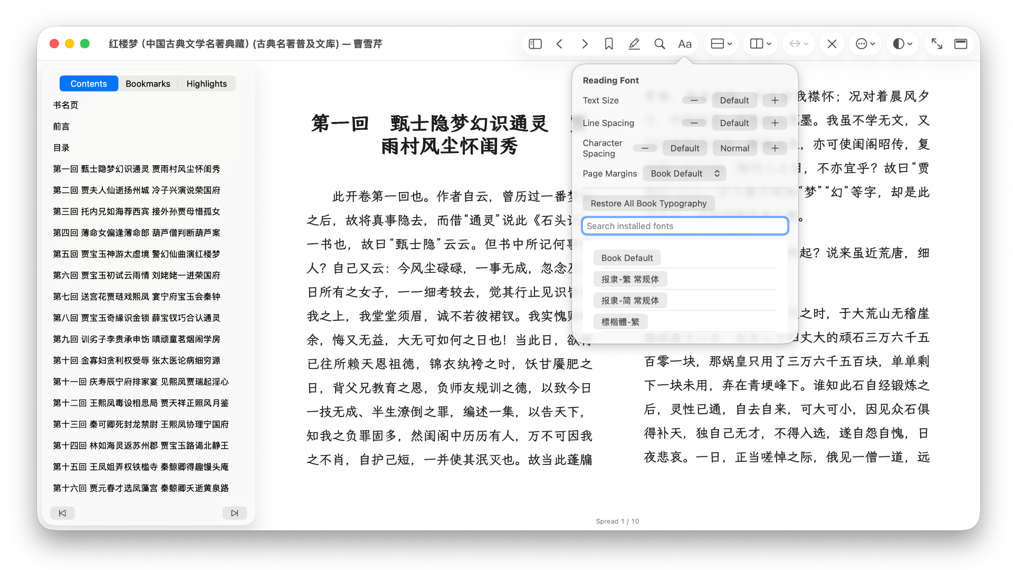This screenshot has height=570, width=1013.
Task: Open chapter 第五回 贾宝玉神游太虚境
Action: (x=136, y=254)
